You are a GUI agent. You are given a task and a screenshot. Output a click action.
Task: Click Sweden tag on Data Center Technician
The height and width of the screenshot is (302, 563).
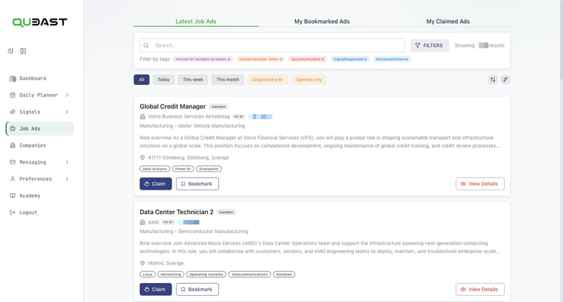coord(226,212)
